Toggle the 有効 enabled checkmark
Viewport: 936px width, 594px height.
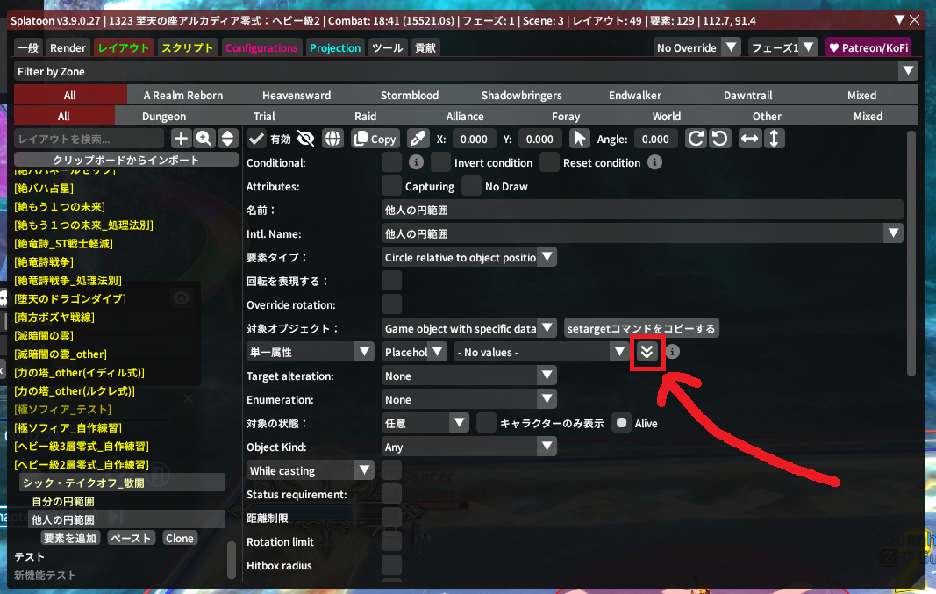point(257,139)
